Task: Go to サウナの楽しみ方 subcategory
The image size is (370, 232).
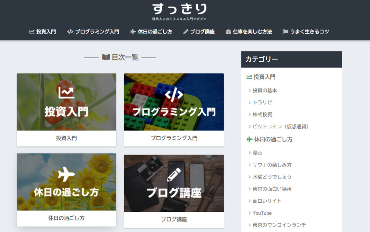Action: click(x=272, y=165)
